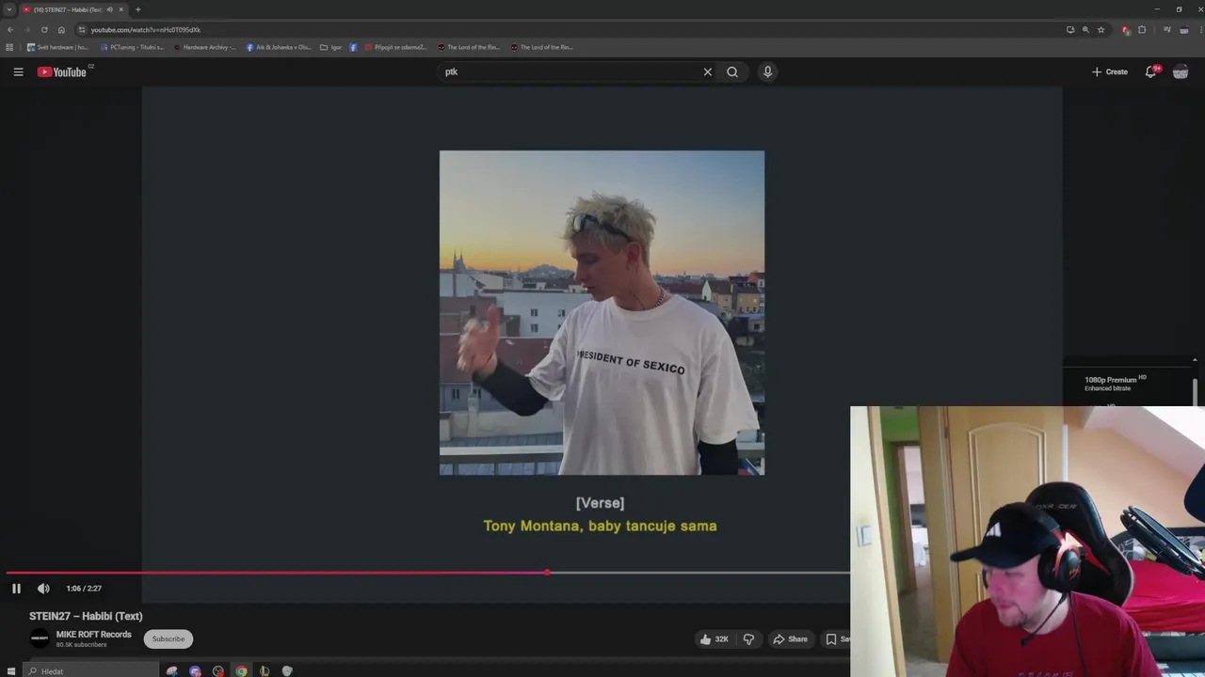
Task: Click the address bar URL
Action: point(146,30)
